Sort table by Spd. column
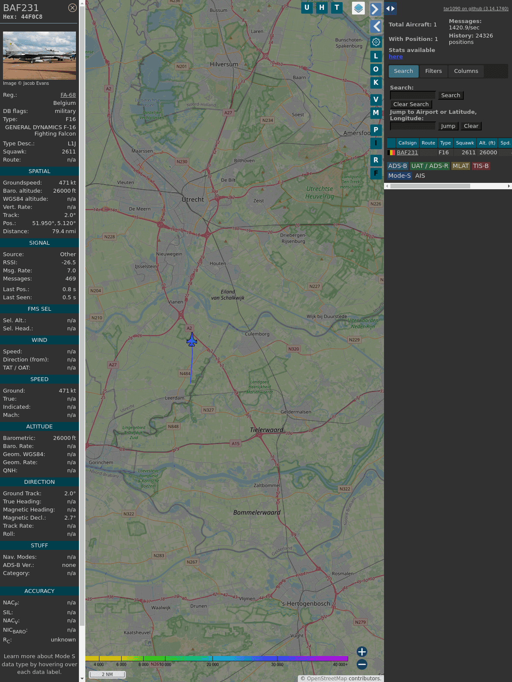Screen dimensions: 512x682 coord(505,143)
